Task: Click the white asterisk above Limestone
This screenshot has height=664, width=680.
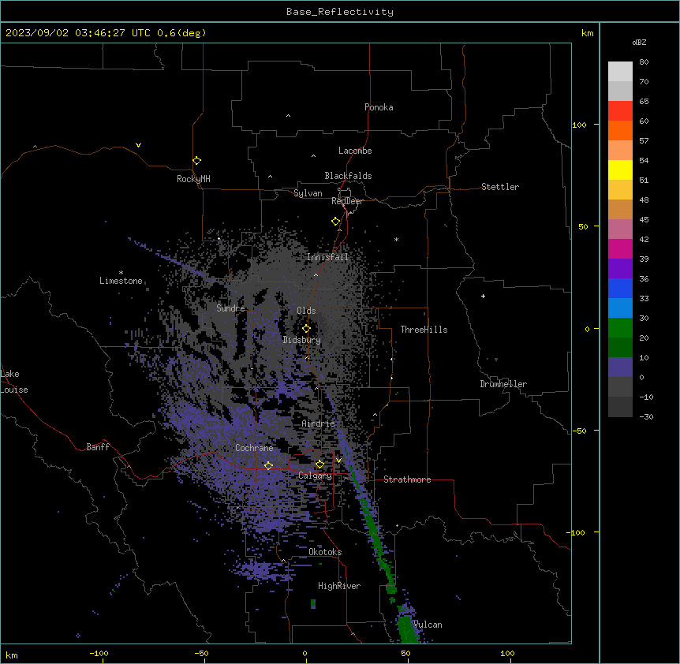Action: tap(121, 273)
